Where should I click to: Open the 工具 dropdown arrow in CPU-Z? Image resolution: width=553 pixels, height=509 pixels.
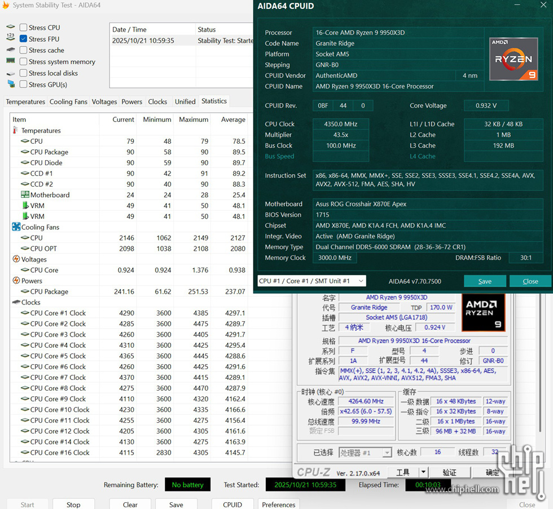[x=423, y=472]
